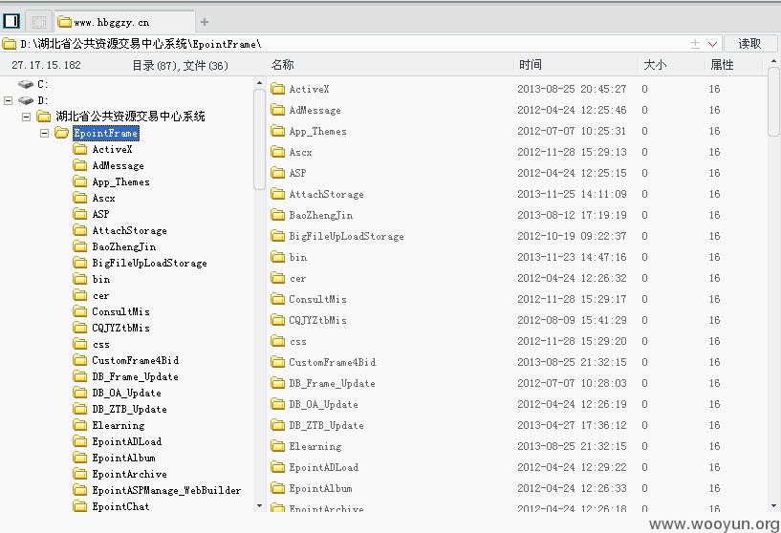Click the file list scroll up arrow

[x=773, y=62]
